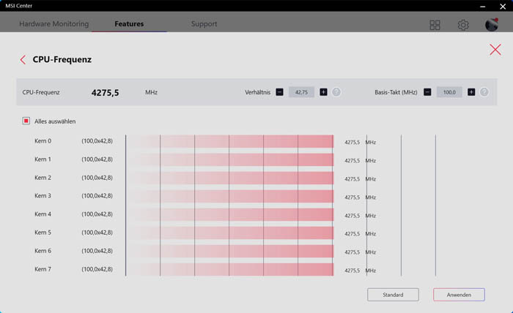Open the apps grid icon
513x313 pixels.
tap(435, 25)
